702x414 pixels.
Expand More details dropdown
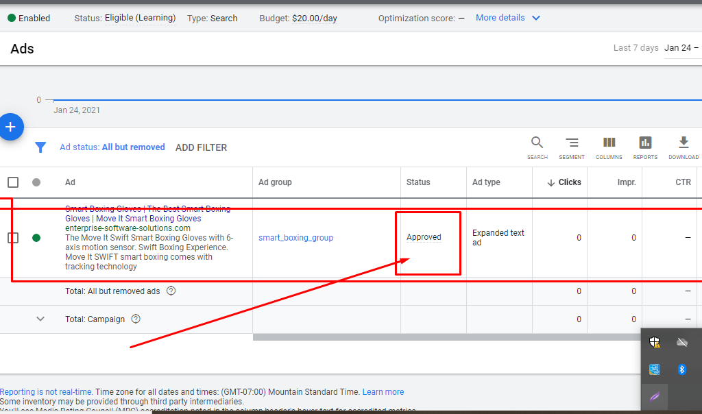508,18
